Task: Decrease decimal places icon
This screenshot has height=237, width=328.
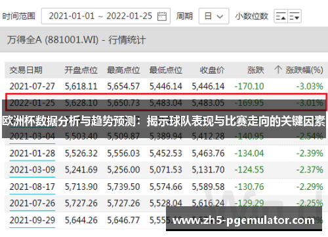Action: 295,16
